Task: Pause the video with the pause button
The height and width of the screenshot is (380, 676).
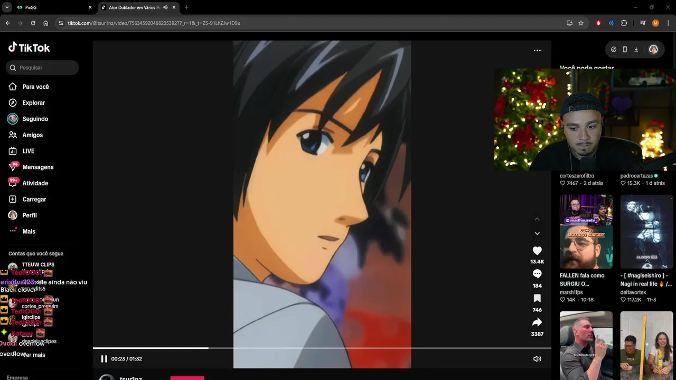Action: (104, 359)
